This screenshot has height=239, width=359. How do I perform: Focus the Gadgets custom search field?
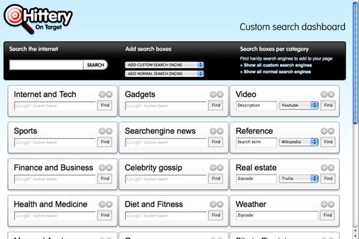[x=166, y=106]
